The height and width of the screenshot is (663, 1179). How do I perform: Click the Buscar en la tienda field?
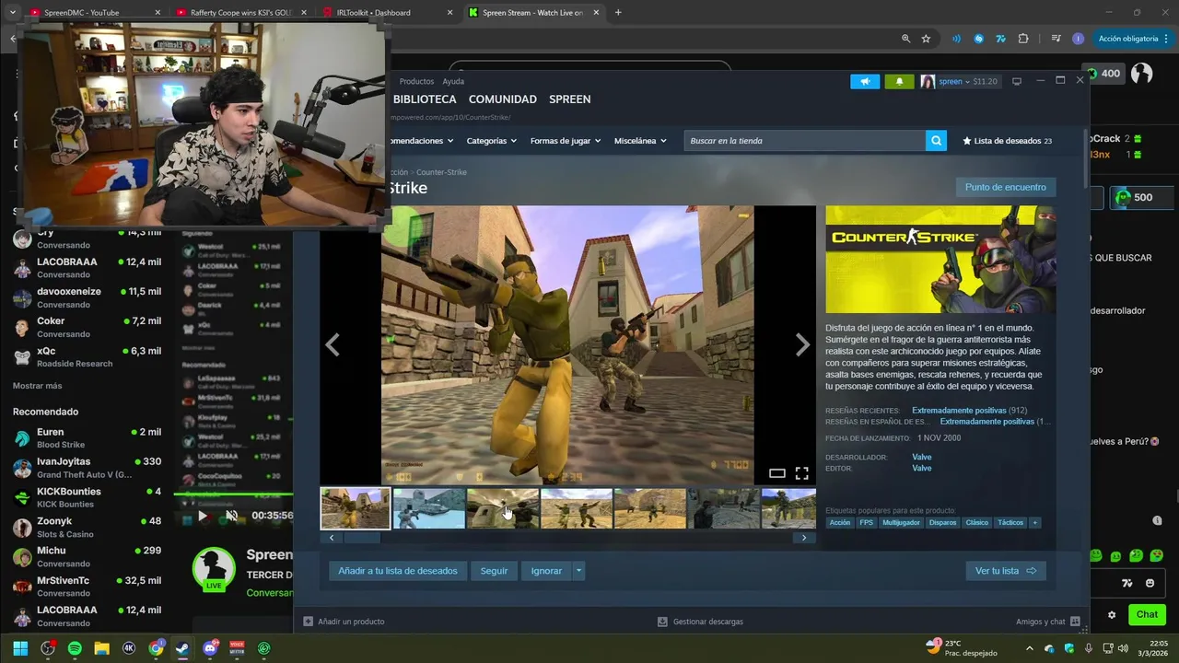pos(804,141)
